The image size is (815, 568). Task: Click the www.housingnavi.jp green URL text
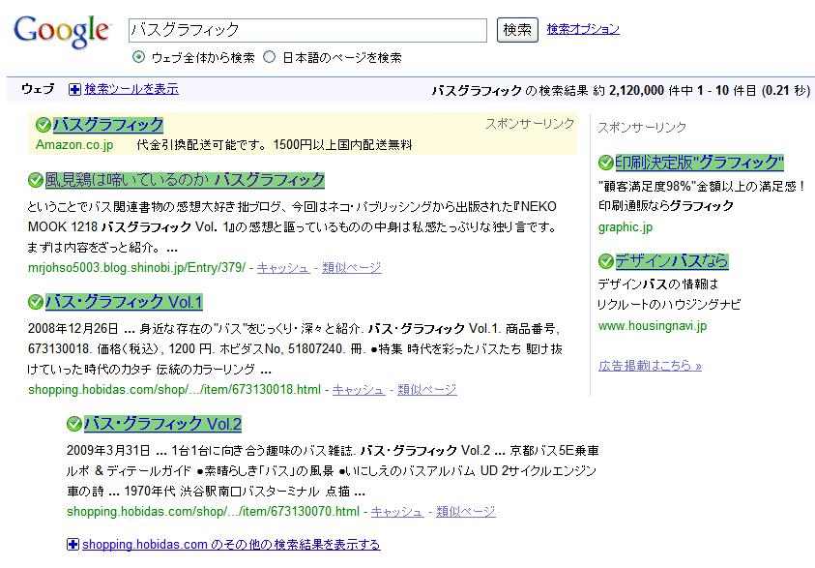[653, 326]
